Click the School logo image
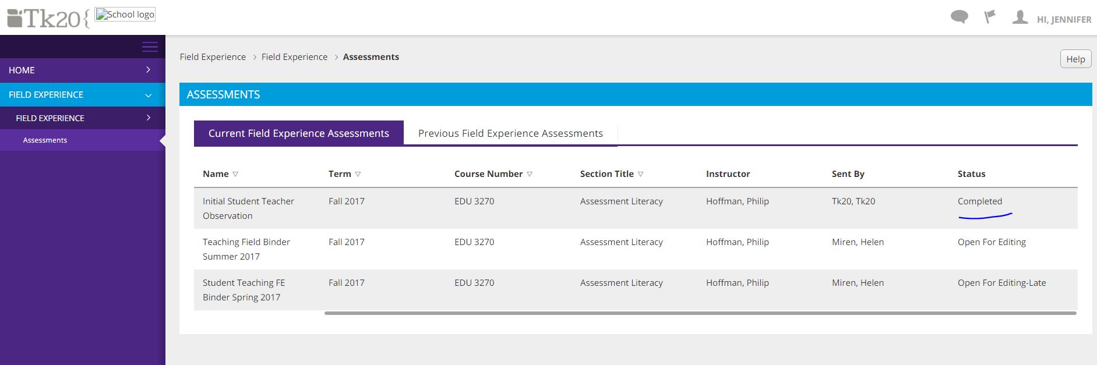The image size is (1097, 365). coord(125,15)
